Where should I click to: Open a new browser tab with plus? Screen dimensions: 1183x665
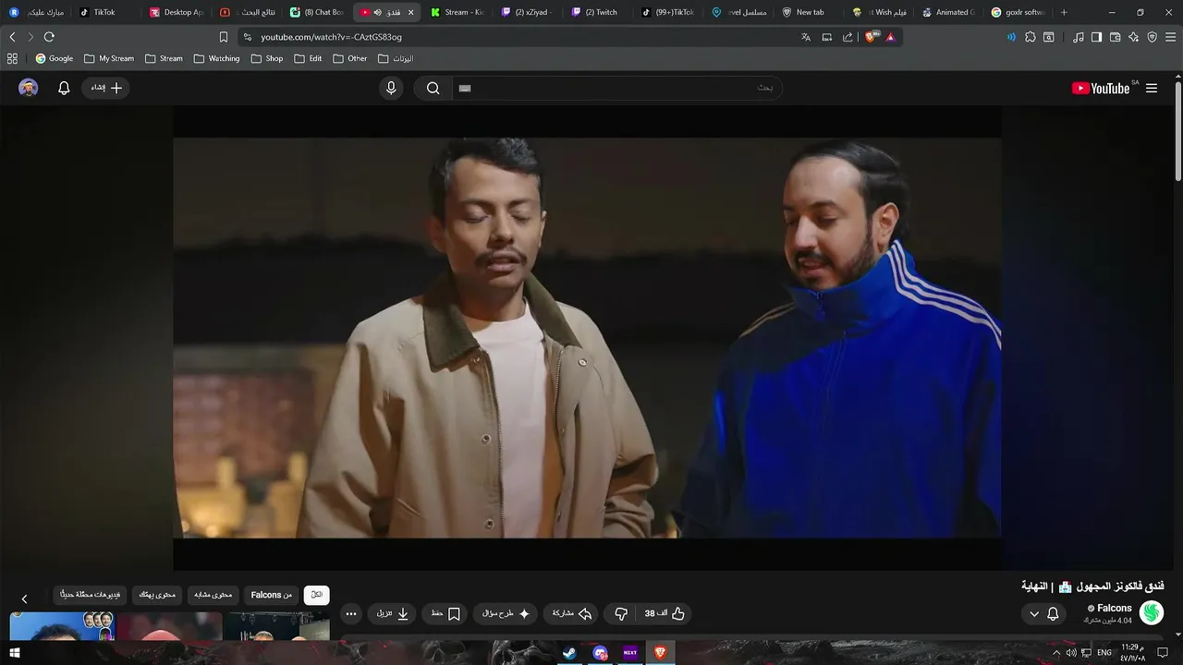pos(1064,12)
